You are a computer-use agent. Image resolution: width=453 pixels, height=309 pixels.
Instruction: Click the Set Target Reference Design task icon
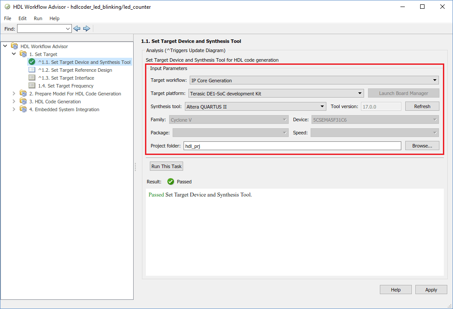[x=32, y=70]
